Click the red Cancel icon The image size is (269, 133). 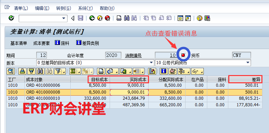pyautogui.click(x=107, y=18)
